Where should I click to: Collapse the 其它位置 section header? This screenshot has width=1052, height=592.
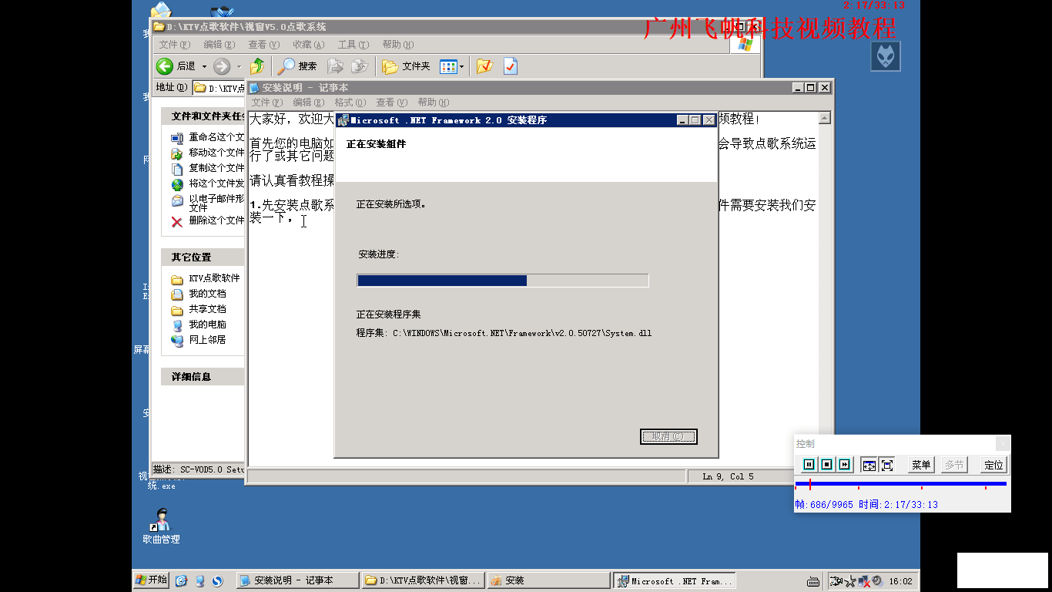click(x=203, y=257)
